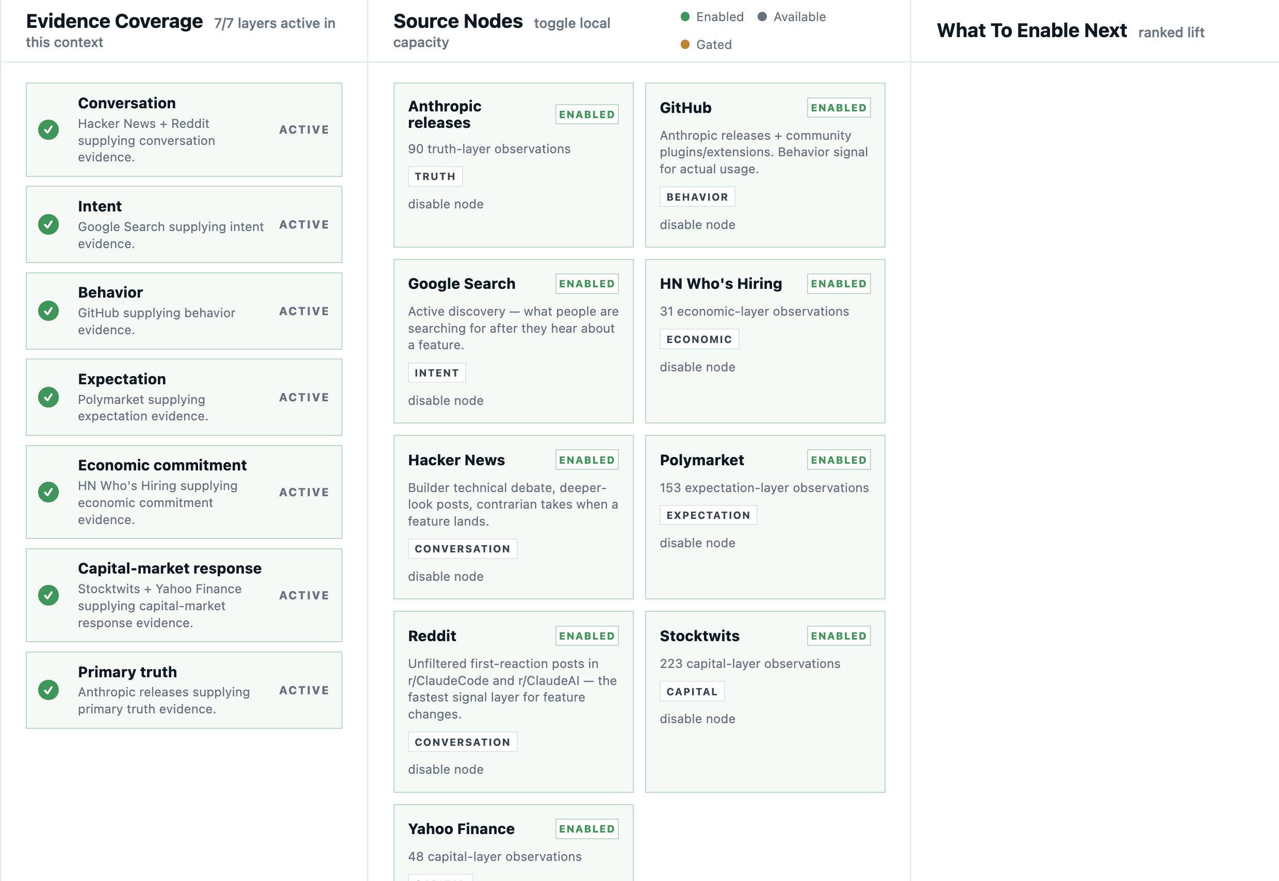This screenshot has height=881, width=1279.
Task: Click the ENABLED badge on Stocktwits
Action: [x=839, y=636]
